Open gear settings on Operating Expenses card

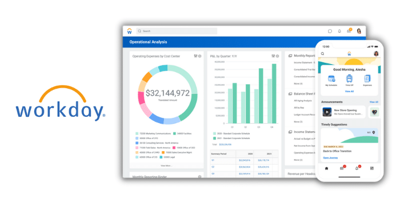(x=200, y=56)
